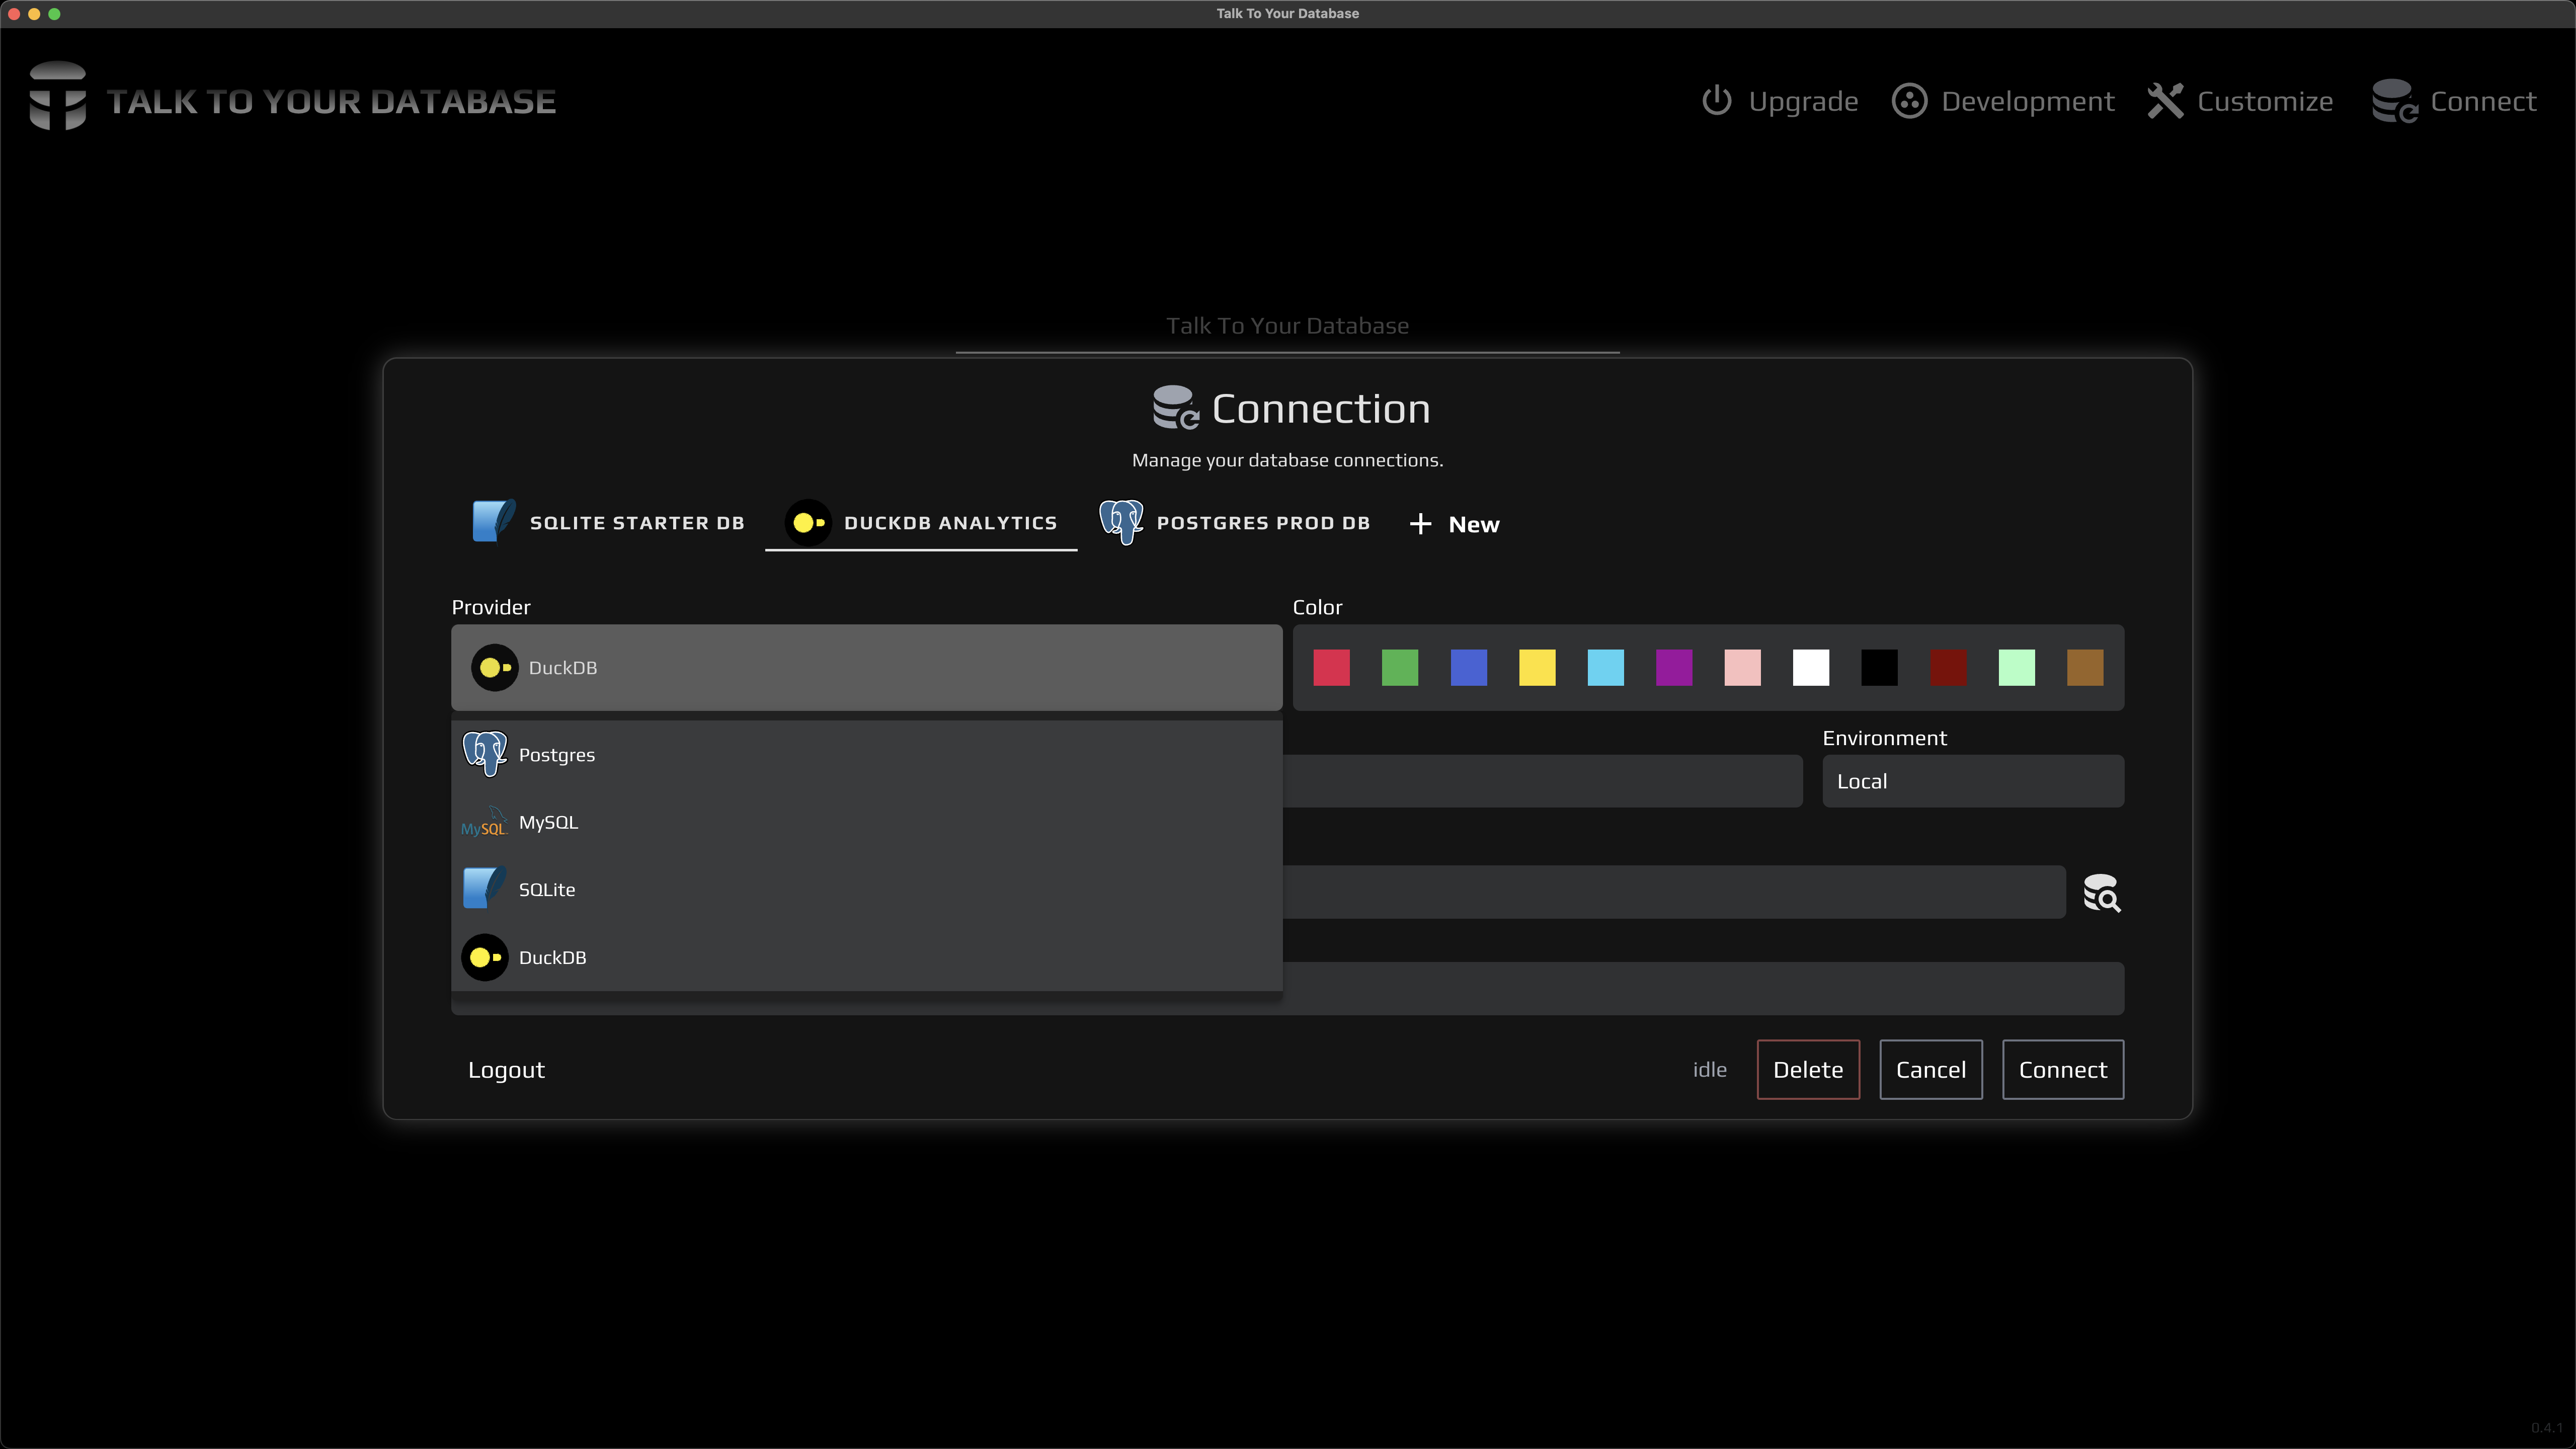Screen dimensions: 2576x1449
Task: Create a New connection tab
Action: (1454, 524)
